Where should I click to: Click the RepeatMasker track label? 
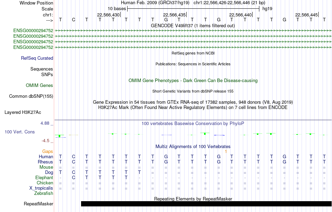point(38,204)
